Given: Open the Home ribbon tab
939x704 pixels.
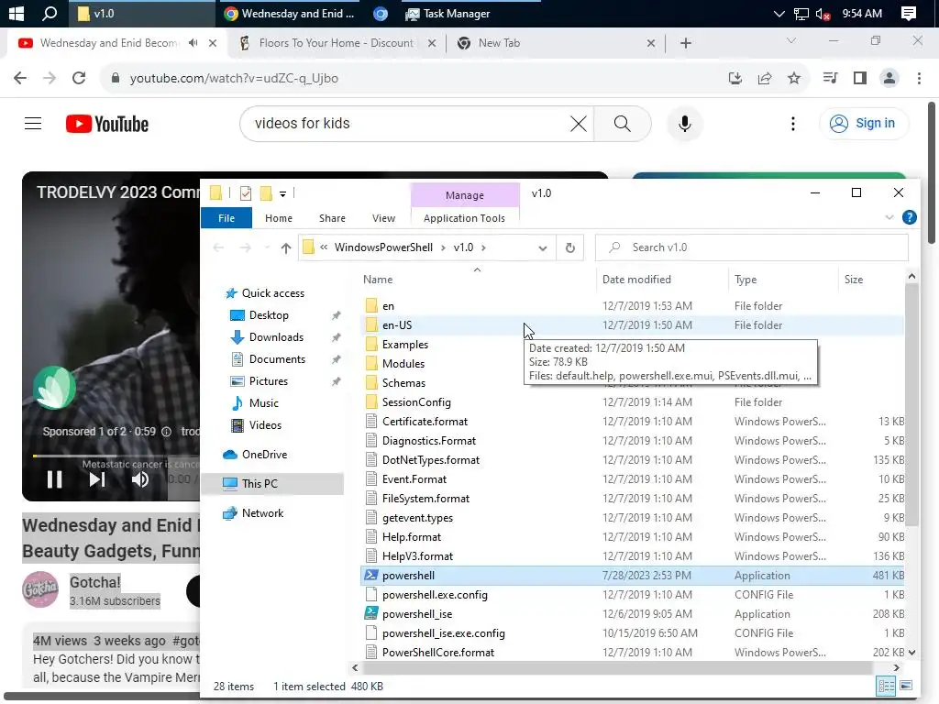Looking at the screenshot, I should 279,218.
